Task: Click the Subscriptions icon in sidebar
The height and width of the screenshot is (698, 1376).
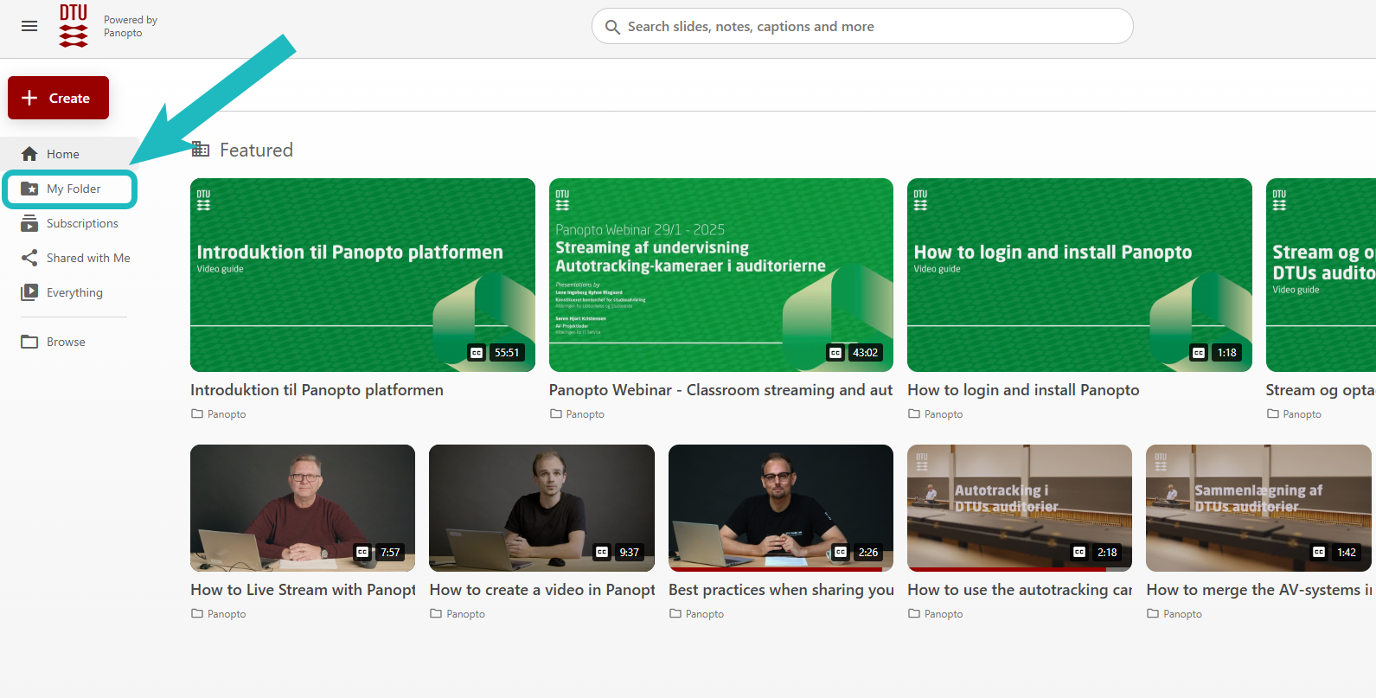Action: pos(29,223)
